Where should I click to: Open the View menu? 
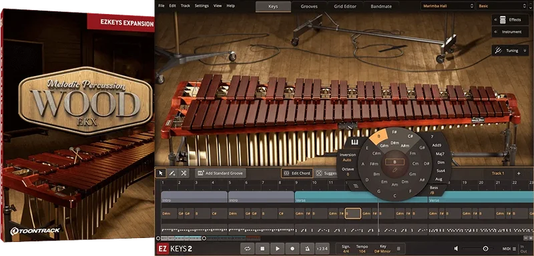click(218, 6)
